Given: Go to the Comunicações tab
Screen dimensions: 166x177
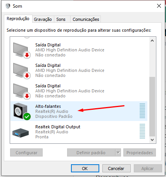Looking at the screenshot, I should [x=86, y=19].
